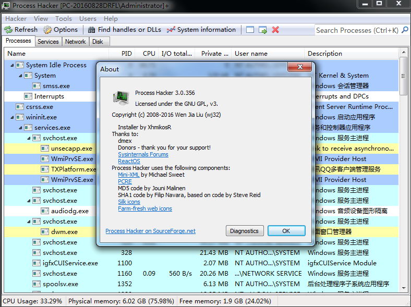
Task: Open the Users menu
Action: click(88, 19)
